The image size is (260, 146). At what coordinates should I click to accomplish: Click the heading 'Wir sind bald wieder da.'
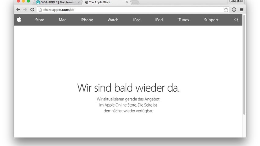pyautogui.click(x=128, y=88)
